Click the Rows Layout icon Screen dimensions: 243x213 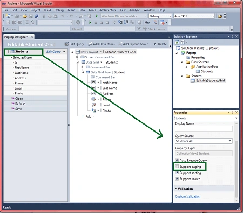(78, 52)
